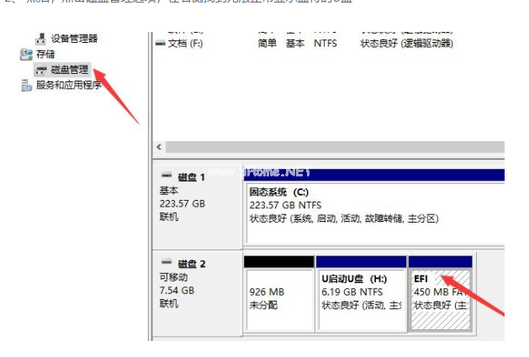Viewport: 529px width, 357px height.
Task: Select the 926 MB 未分配 space
Action: [278, 298]
